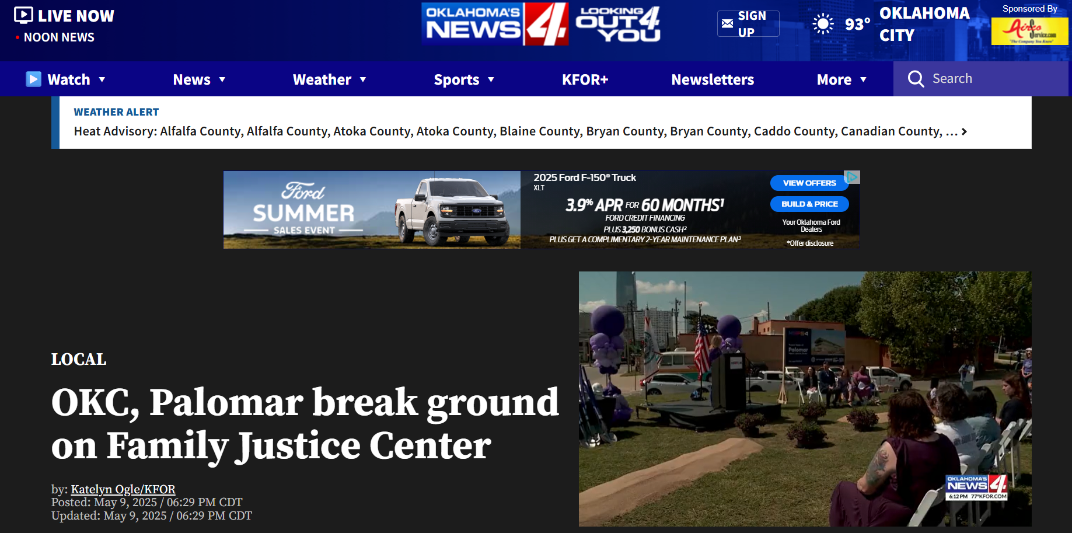
Task: Open the More menu dropdown
Action: coord(841,79)
